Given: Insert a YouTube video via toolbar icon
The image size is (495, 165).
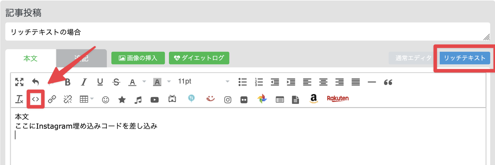Looking at the screenshot, I should 155,100.
